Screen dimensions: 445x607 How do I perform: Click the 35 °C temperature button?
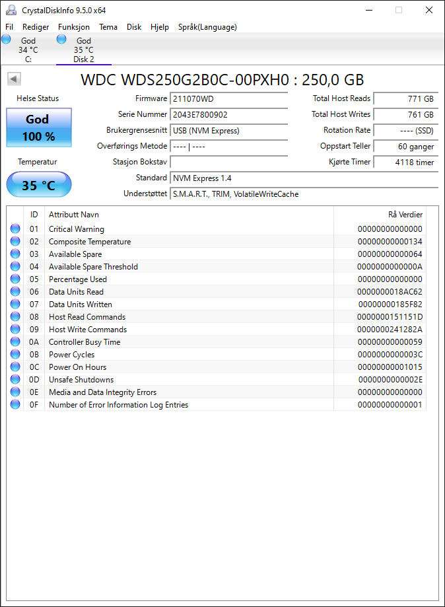pyautogui.click(x=39, y=185)
